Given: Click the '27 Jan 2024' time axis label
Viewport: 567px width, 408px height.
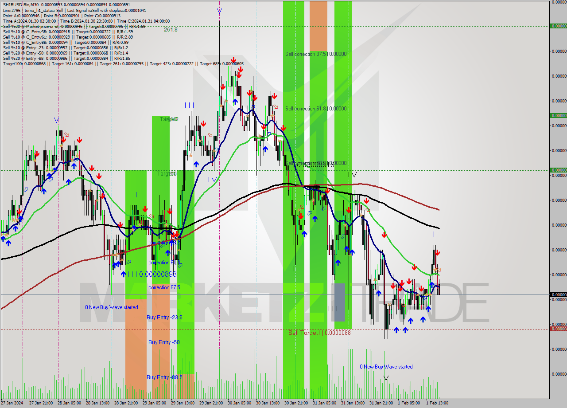Looking at the screenshot, I should (x=12, y=403).
